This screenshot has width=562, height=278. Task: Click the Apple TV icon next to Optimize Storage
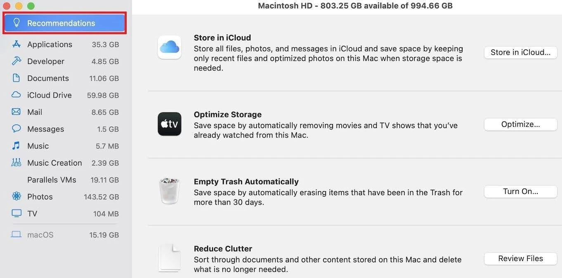click(x=169, y=124)
